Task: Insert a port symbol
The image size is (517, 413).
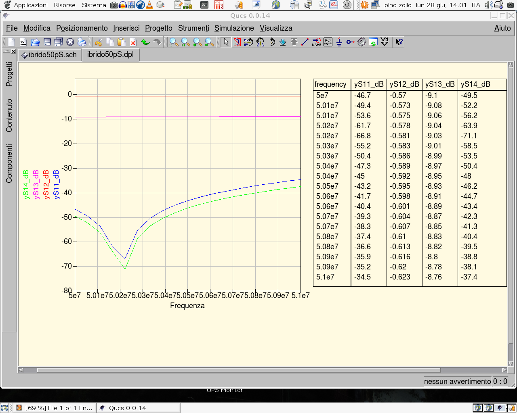Action: pos(350,42)
